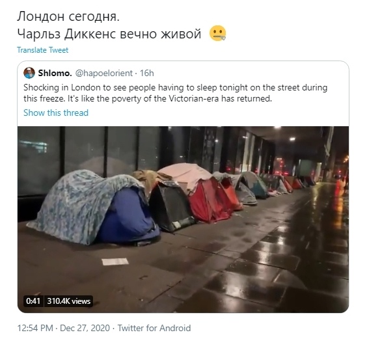Click the white paper on the pavement
The height and width of the screenshot is (337, 367).
(115, 262)
